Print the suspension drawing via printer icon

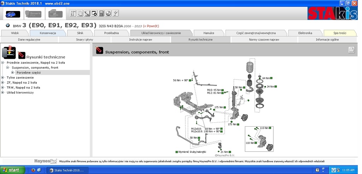point(351,50)
